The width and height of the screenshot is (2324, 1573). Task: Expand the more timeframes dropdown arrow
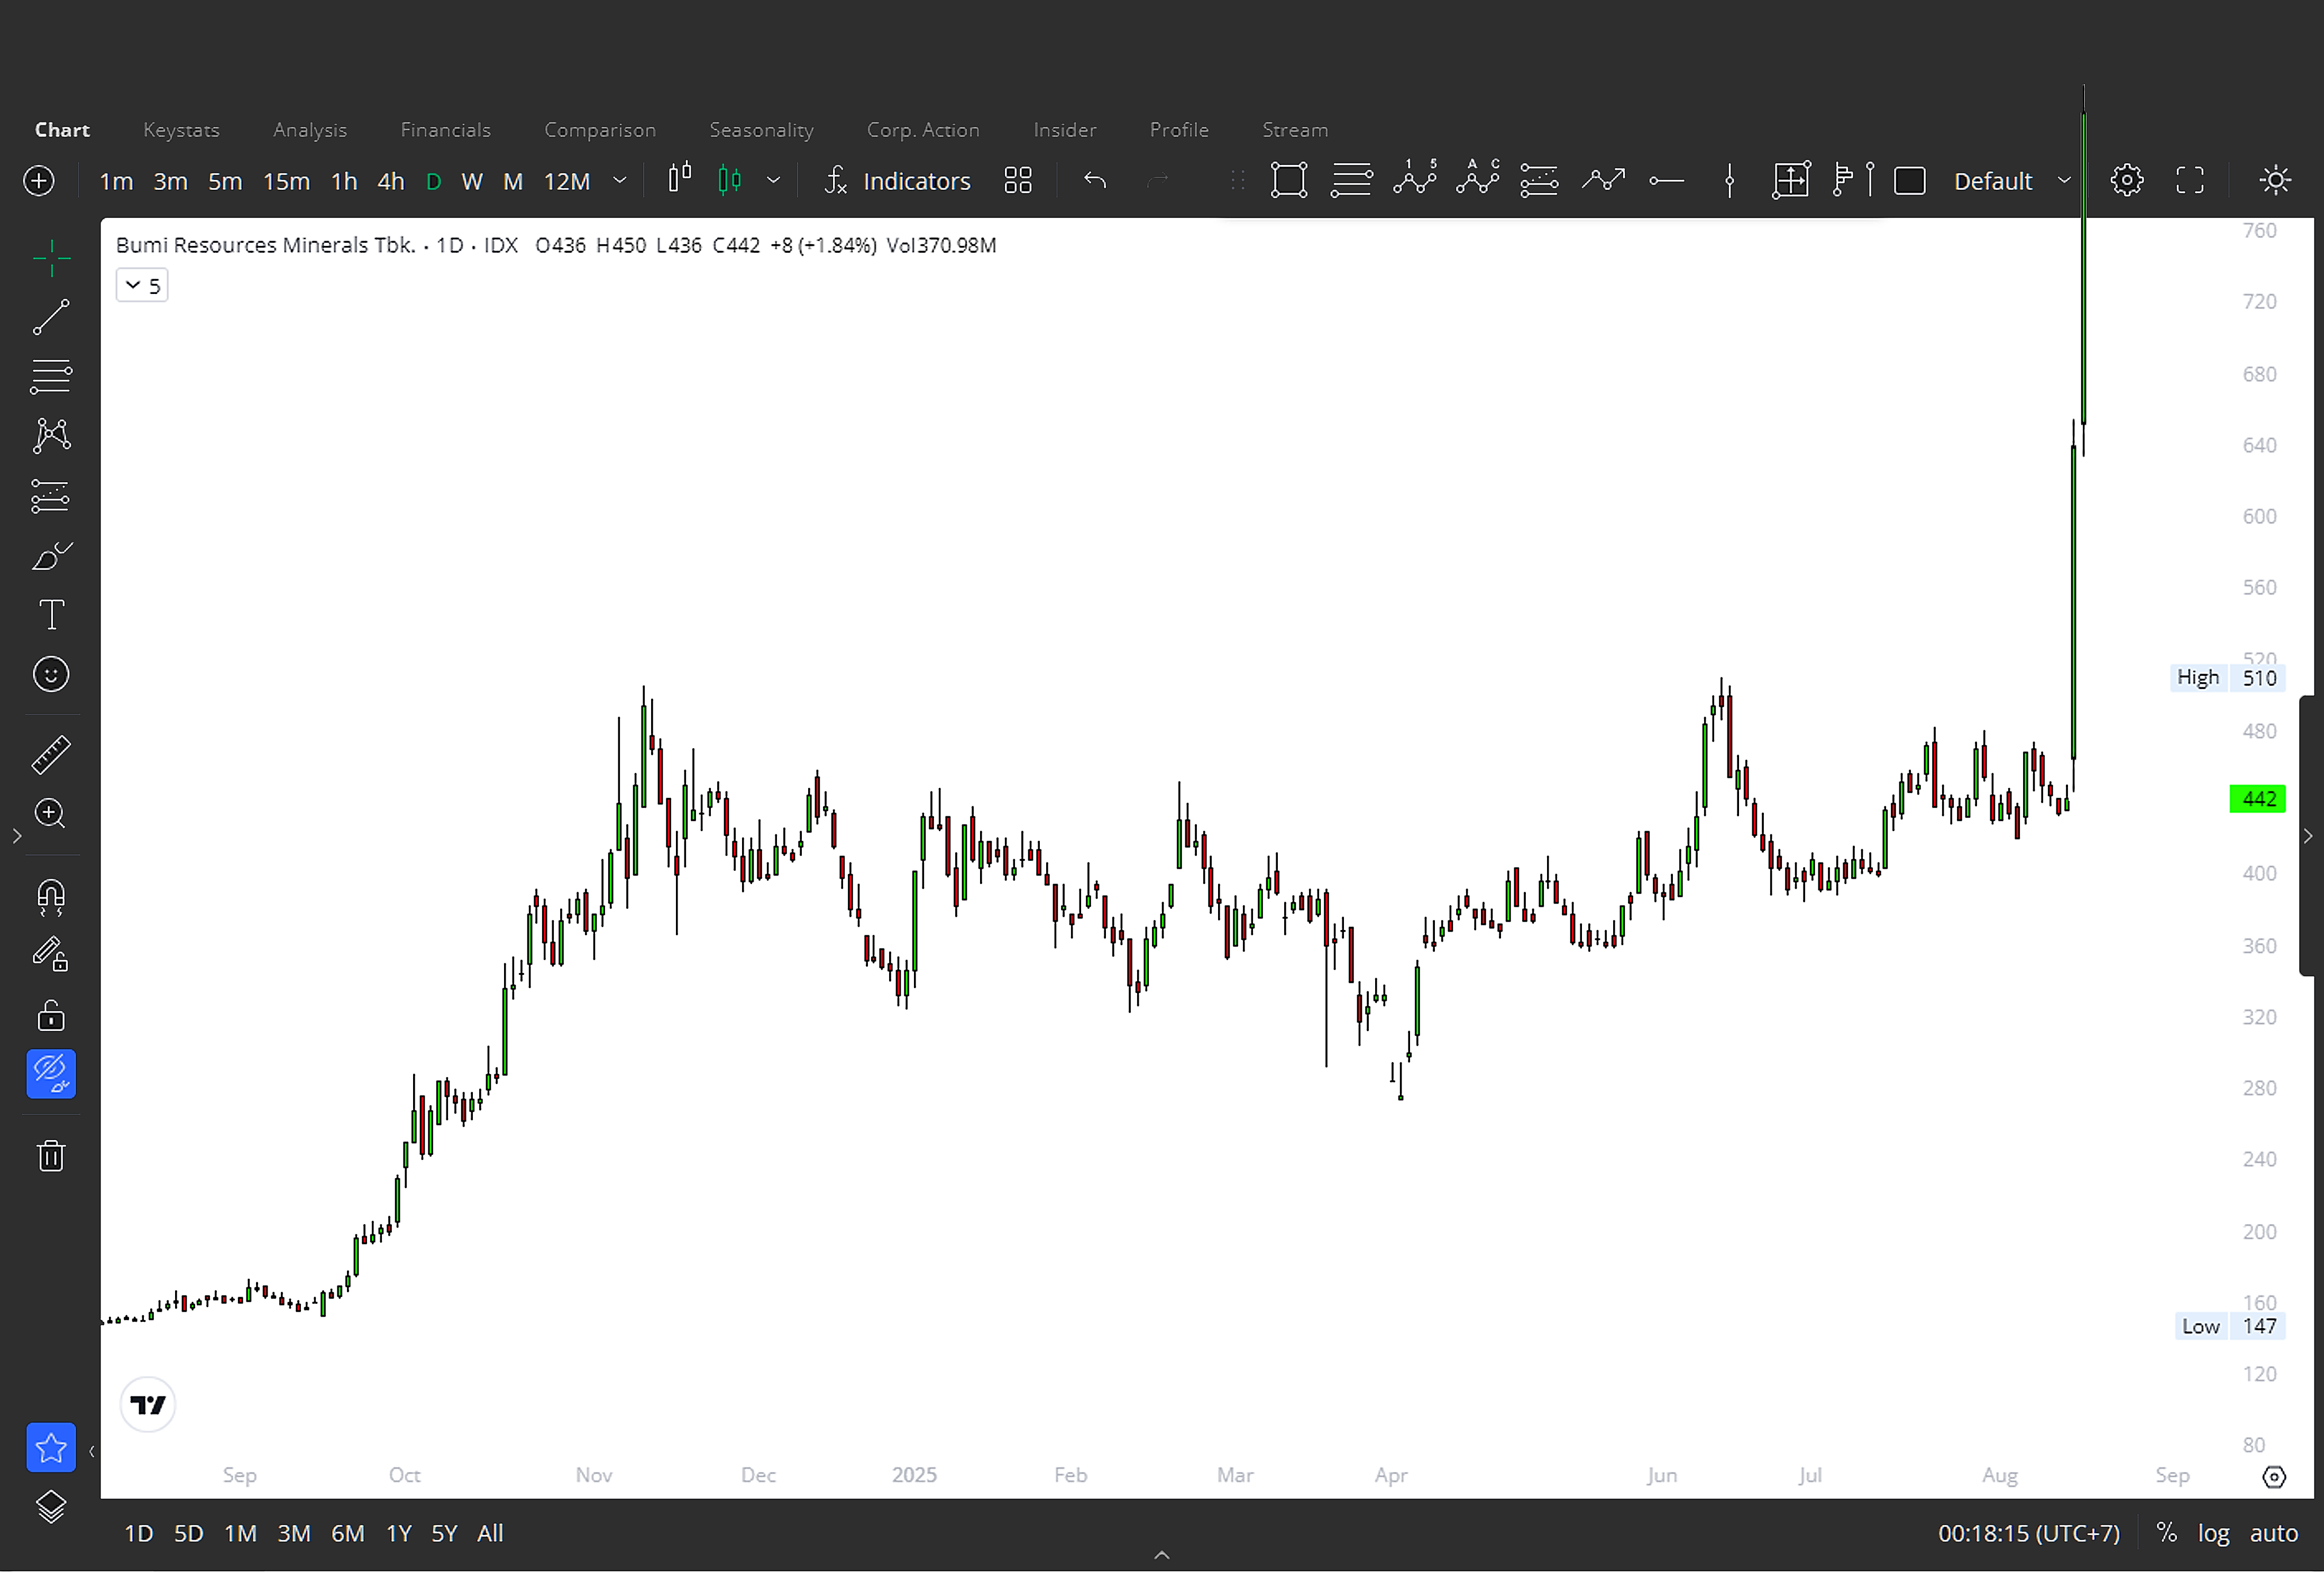[620, 181]
